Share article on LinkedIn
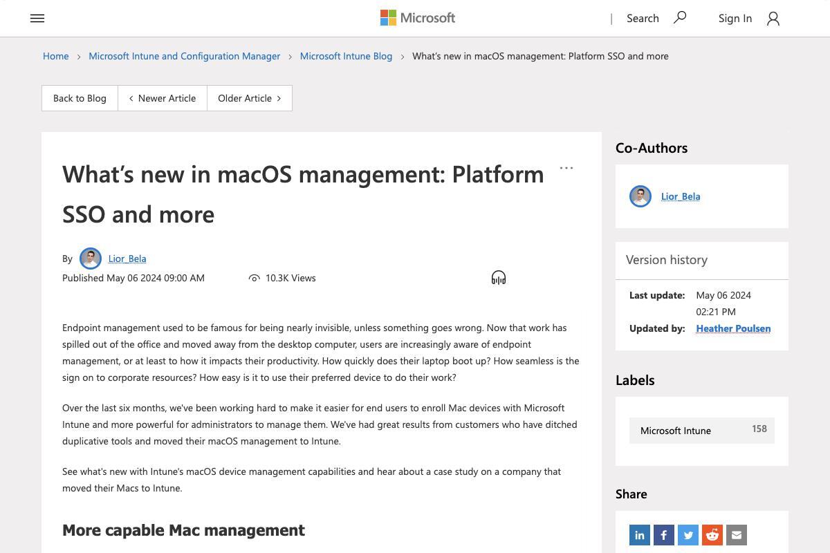The image size is (830, 553). tap(640, 535)
